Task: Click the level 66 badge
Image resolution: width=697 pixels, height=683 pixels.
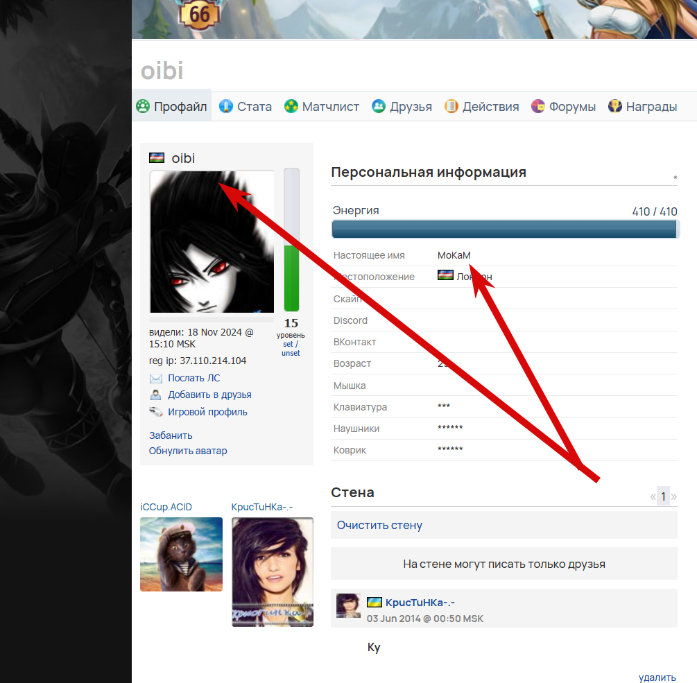Action: (199, 15)
